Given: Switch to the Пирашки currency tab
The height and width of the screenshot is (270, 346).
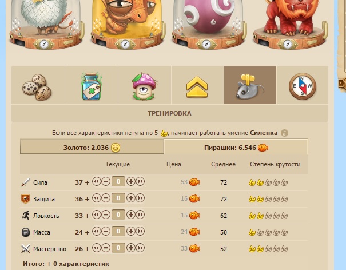Looking at the screenshot, I should (236, 148).
